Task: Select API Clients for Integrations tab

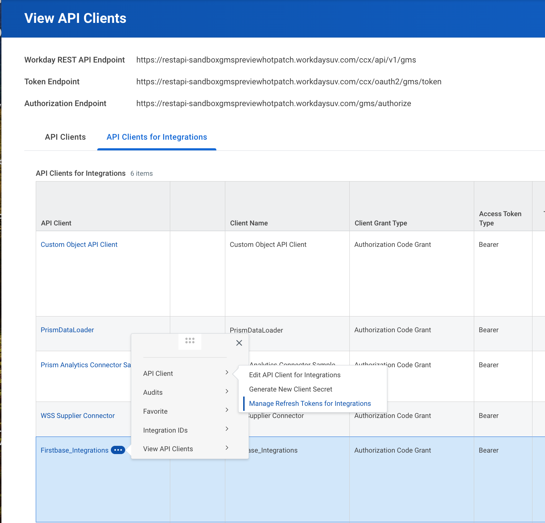Action: [157, 137]
